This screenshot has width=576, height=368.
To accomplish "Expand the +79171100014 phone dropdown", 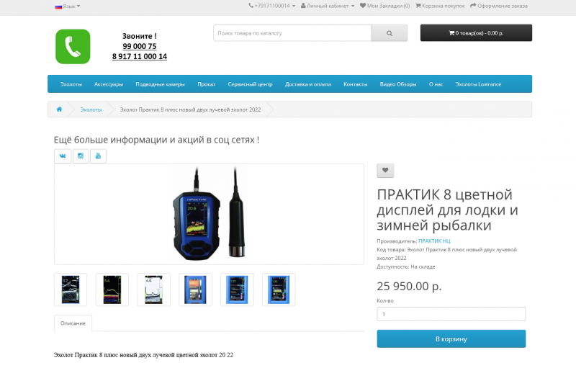I will point(272,6).
